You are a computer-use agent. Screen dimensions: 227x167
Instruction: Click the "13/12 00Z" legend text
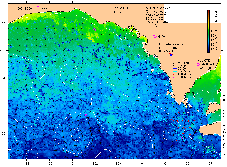pyautogui.click(x=205, y=68)
